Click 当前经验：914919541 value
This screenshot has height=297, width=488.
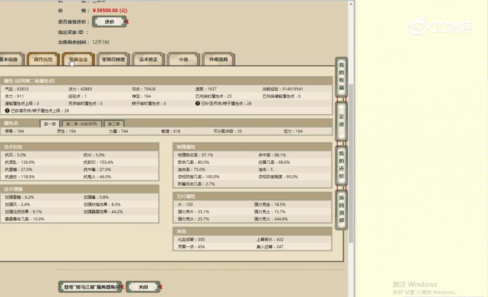282,89
